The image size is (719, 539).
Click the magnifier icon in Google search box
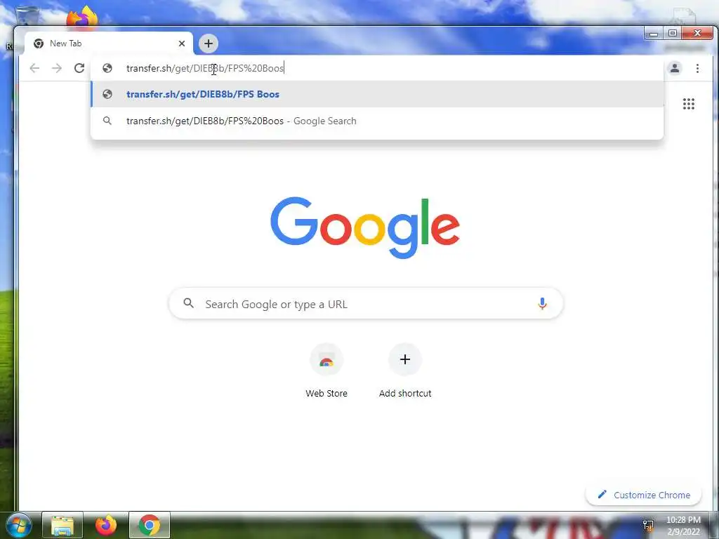tap(188, 303)
